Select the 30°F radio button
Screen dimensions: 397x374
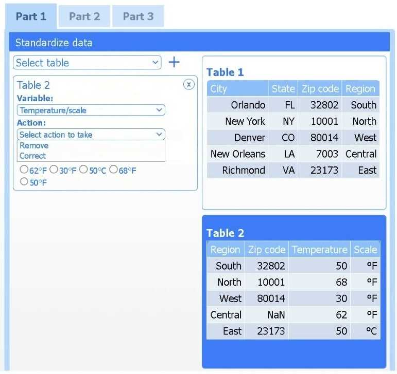pos(54,170)
